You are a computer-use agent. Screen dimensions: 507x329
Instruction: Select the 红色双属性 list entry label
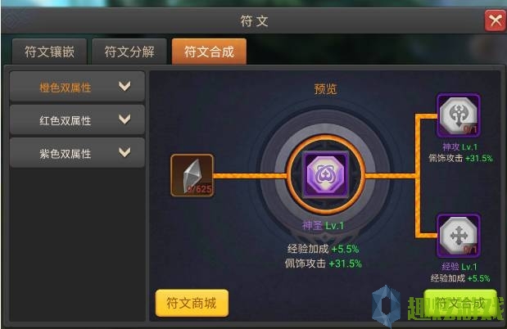click(x=66, y=120)
